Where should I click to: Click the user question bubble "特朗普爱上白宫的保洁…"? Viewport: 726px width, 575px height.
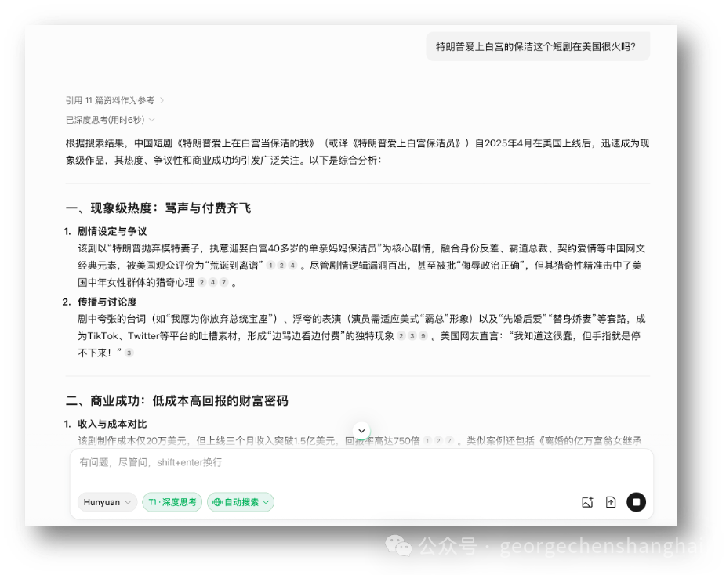click(x=538, y=46)
